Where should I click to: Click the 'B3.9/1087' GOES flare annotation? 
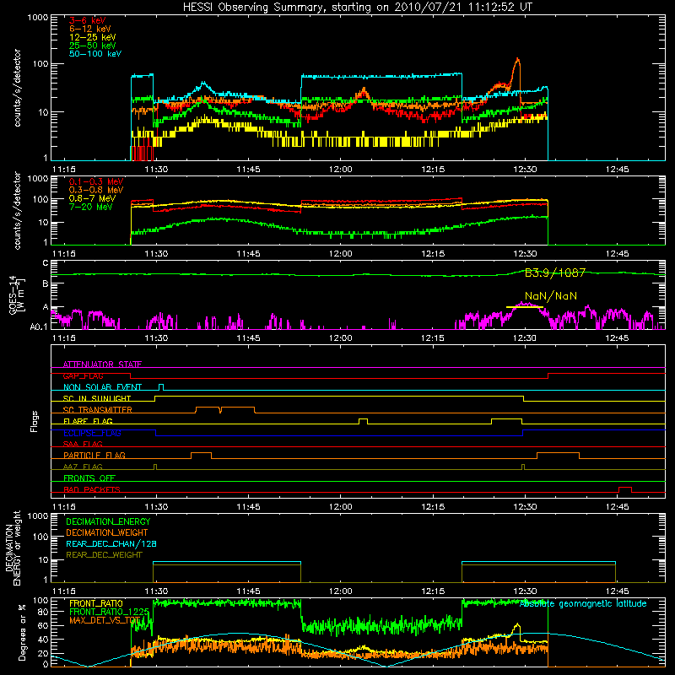555,273
